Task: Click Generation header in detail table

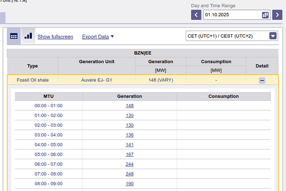Action: point(129,96)
